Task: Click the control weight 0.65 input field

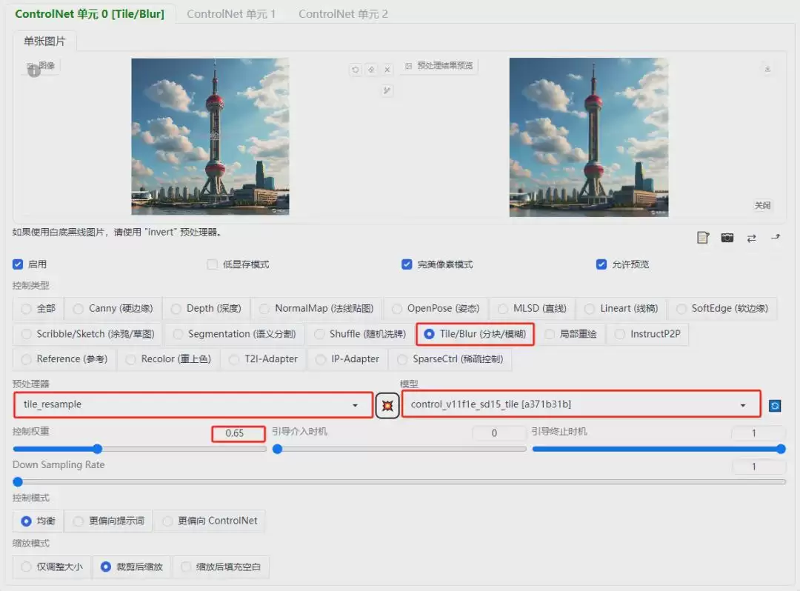Action: (x=239, y=433)
